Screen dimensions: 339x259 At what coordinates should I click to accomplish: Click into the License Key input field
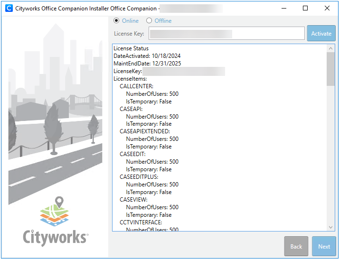click(x=226, y=33)
